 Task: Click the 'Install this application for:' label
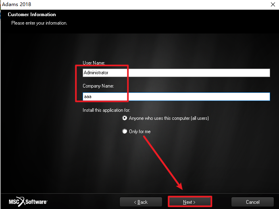click(x=106, y=110)
